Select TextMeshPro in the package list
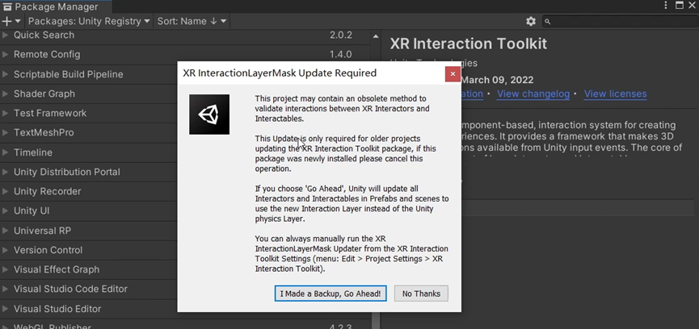The width and height of the screenshot is (699, 329). click(44, 133)
